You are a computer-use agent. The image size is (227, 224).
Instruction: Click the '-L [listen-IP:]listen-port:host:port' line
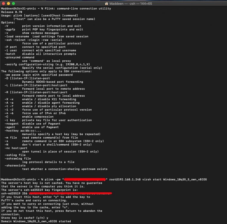[x=36, y=85]
